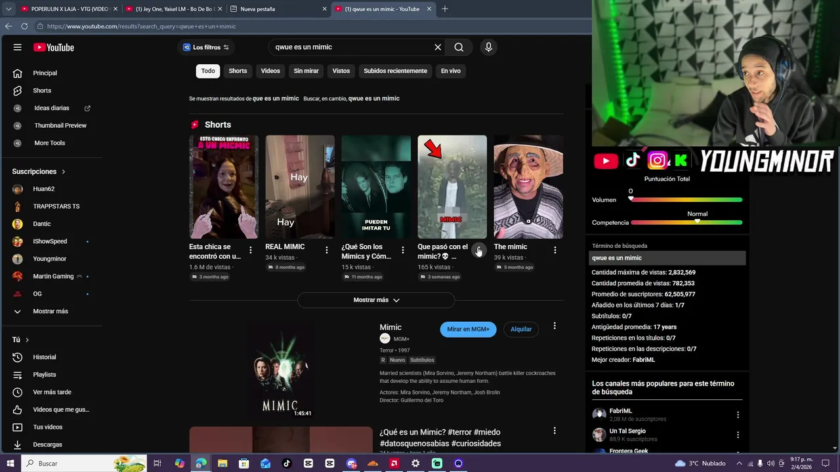Image resolution: width=840 pixels, height=472 pixels.
Task: Open options for FabriML channel entry
Action: point(738,415)
